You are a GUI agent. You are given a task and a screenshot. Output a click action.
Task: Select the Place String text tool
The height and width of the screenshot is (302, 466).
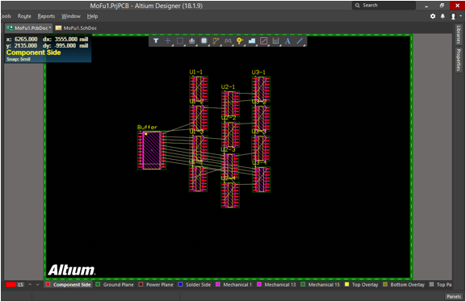288,40
